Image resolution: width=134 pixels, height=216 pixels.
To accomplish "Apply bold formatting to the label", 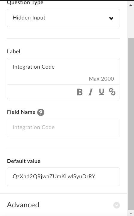I will (x=80, y=92).
